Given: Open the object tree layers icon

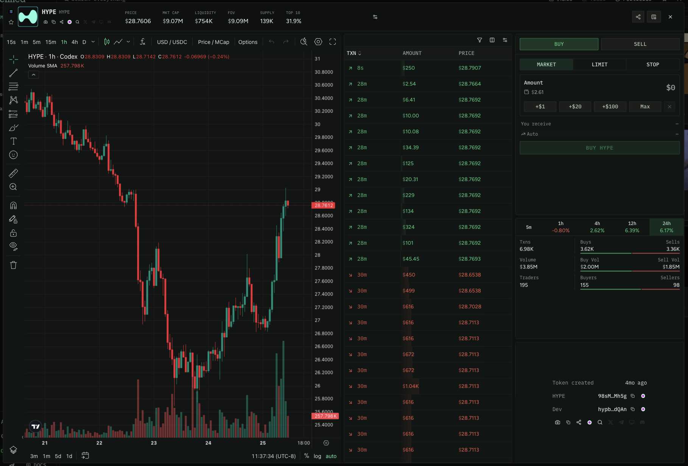Looking at the screenshot, I should click(13, 450).
